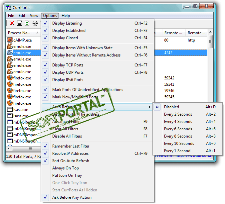Image resolution: width=225 pixels, height=204 pixels.
Task: Toggle Display TCP Ports
Action: tap(98, 65)
